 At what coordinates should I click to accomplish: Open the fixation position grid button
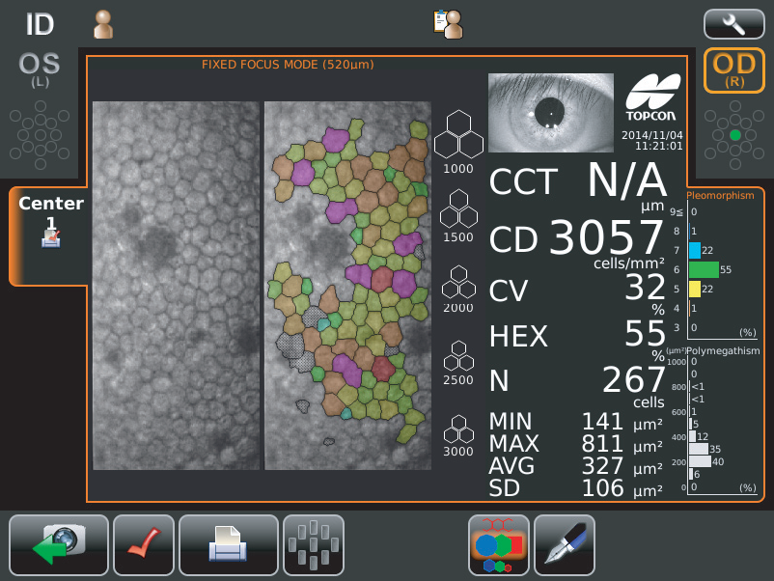click(x=313, y=545)
